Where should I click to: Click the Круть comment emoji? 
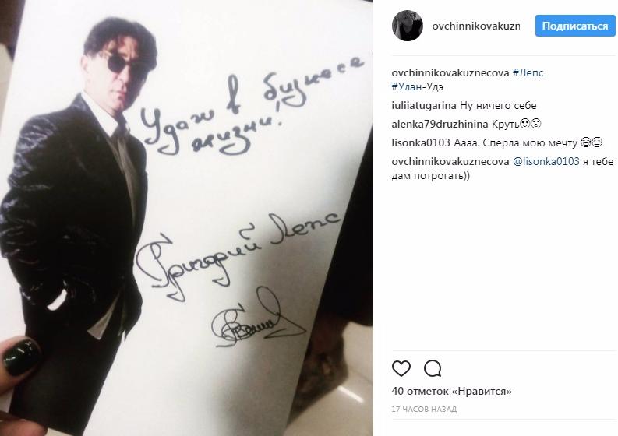tap(531, 124)
